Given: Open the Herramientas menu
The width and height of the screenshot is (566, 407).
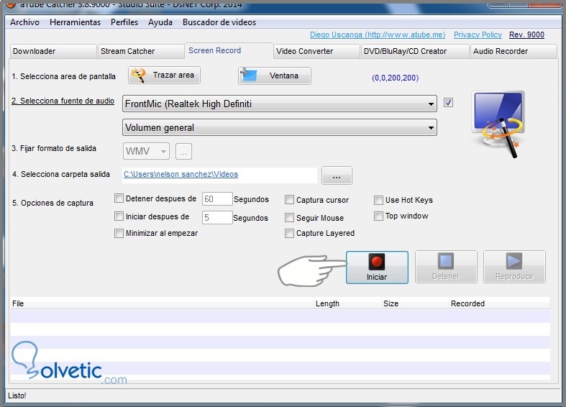Looking at the screenshot, I should coord(75,22).
